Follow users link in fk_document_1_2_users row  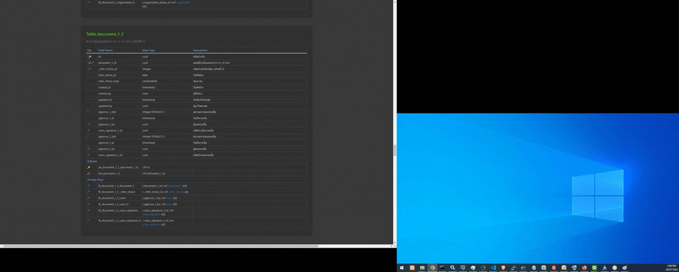(169, 198)
